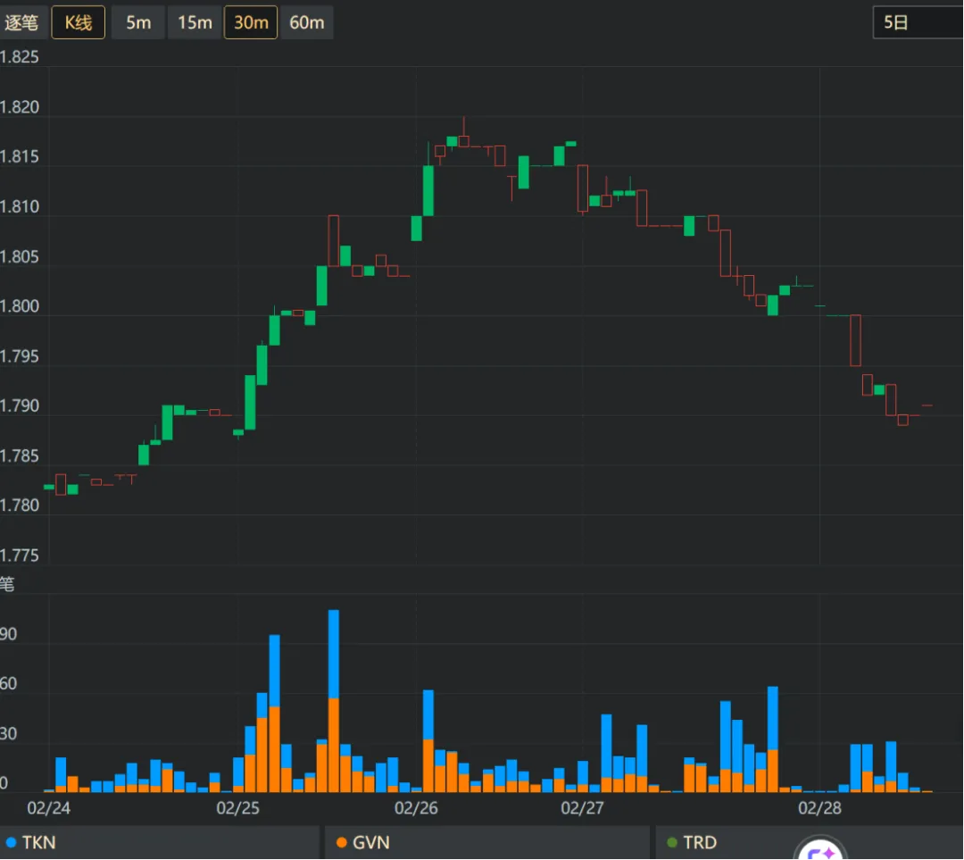Viewport: 964px width, 860px height.
Task: Click the highest candle wick reaching 1.820
Action: (464, 126)
